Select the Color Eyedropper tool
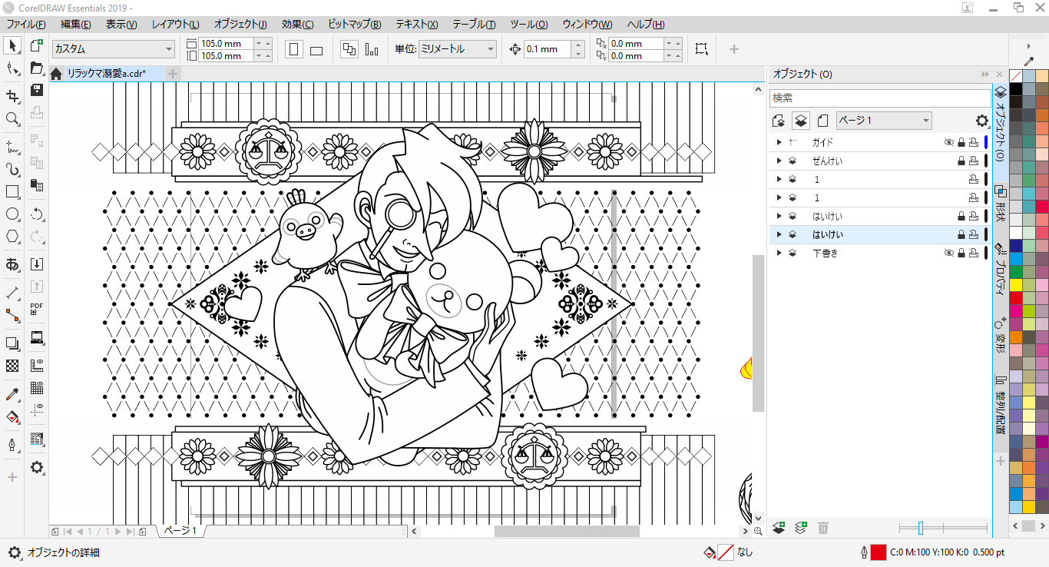Viewport: 1049px width, 567px height. (x=12, y=394)
